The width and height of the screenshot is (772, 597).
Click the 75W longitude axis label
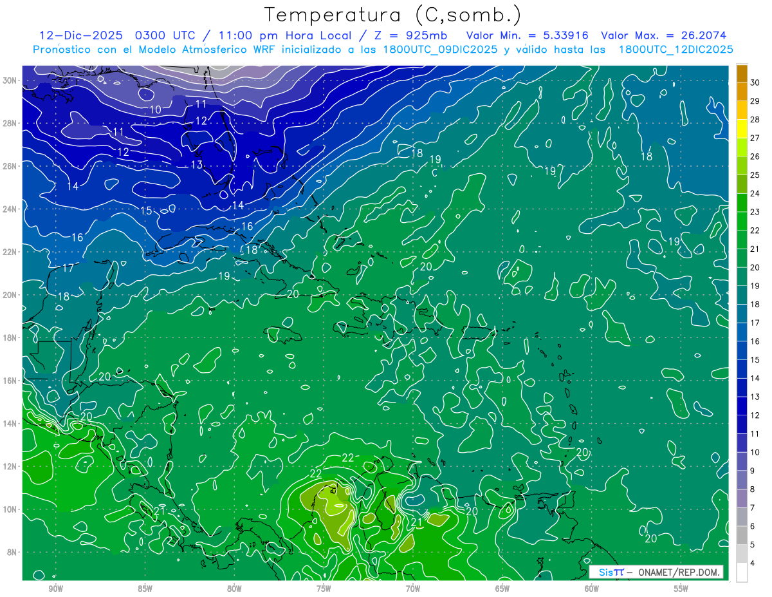point(324,589)
